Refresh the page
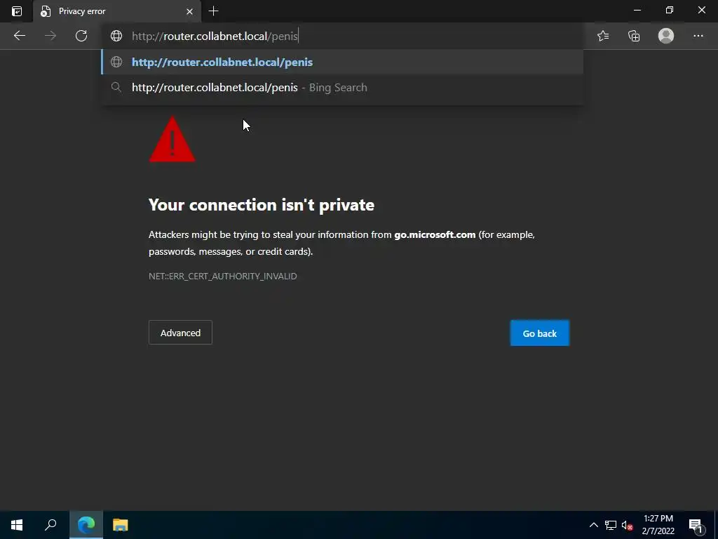This screenshot has height=539, width=718. [x=81, y=36]
